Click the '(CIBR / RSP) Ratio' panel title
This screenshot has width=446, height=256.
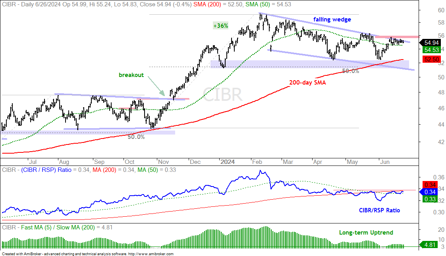[x=46, y=170]
